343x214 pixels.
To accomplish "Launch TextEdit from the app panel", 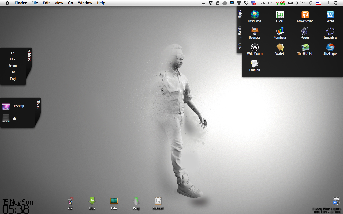I will coord(255,66).
